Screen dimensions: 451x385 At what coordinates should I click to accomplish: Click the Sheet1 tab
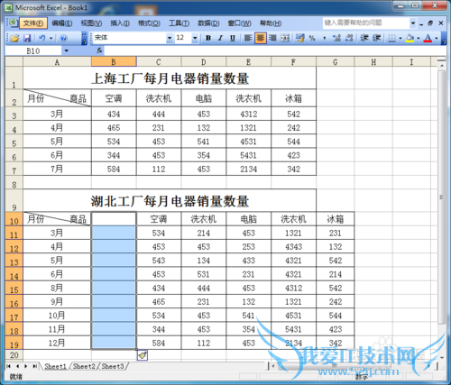pyautogui.click(x=55, y=366)
